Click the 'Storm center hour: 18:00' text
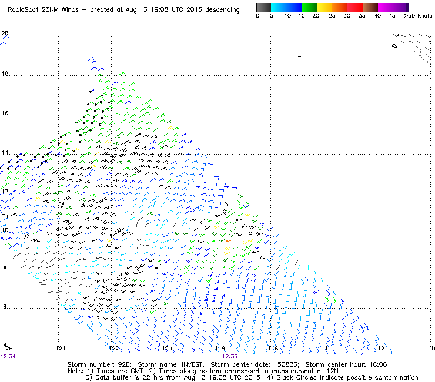The width and height of the screenshot is (435, 382). coord(346,364)
